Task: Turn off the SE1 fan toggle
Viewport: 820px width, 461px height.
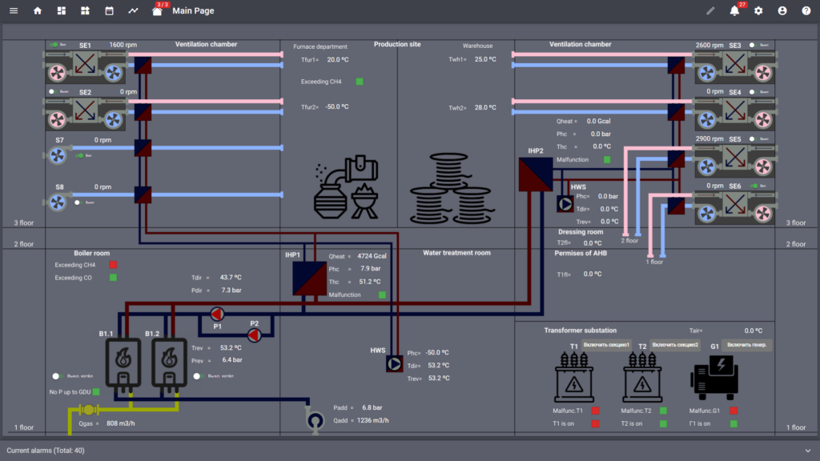Action: point(53,45)
